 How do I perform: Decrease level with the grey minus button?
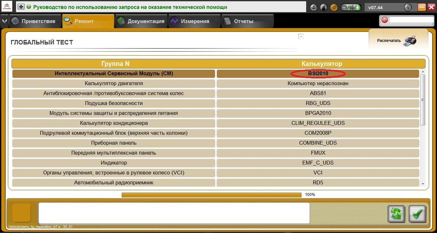[x=344, y=7]
